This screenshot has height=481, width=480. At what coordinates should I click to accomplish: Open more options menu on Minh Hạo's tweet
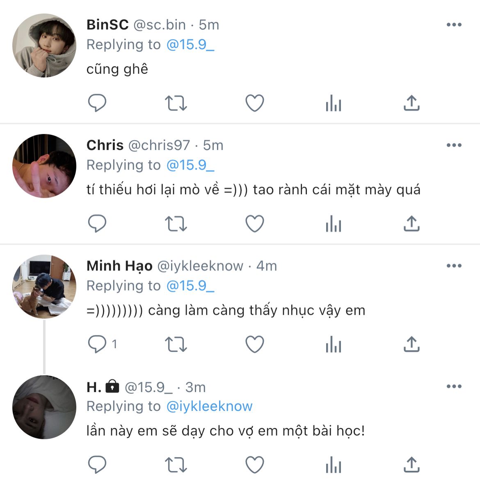coord(454,266)
